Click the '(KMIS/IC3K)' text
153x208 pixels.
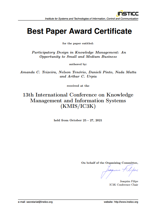(x=78, y=106)
